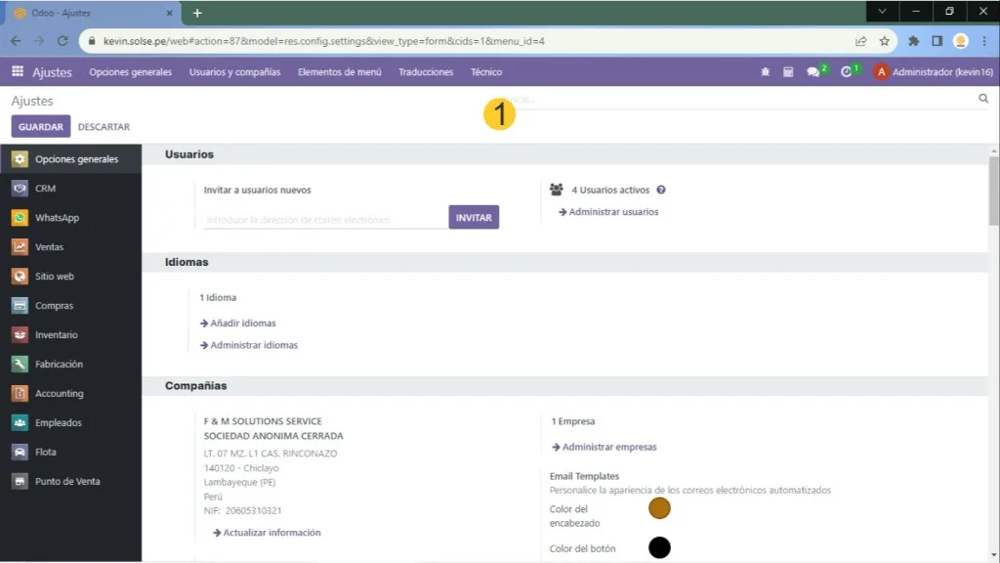
Task: Click the search magnifier icon in Ajustes
Action: coord(983,99)
